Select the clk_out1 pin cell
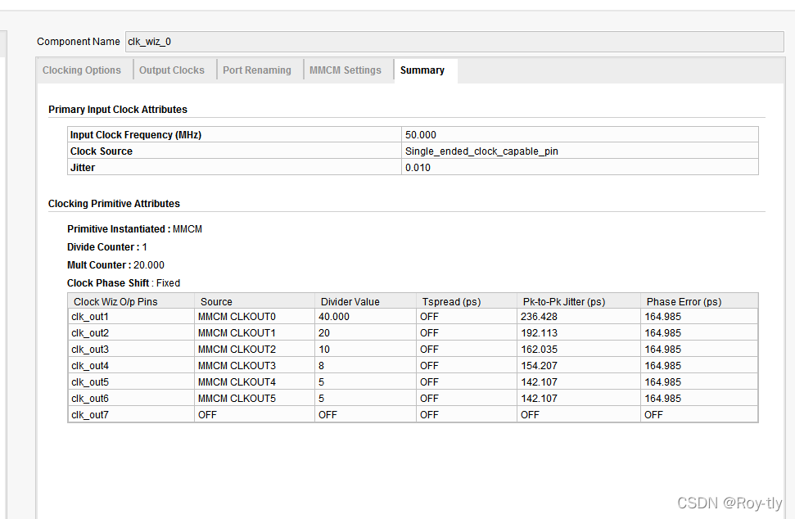The width and height of the screenshot is (795, 519). point(131,317)
